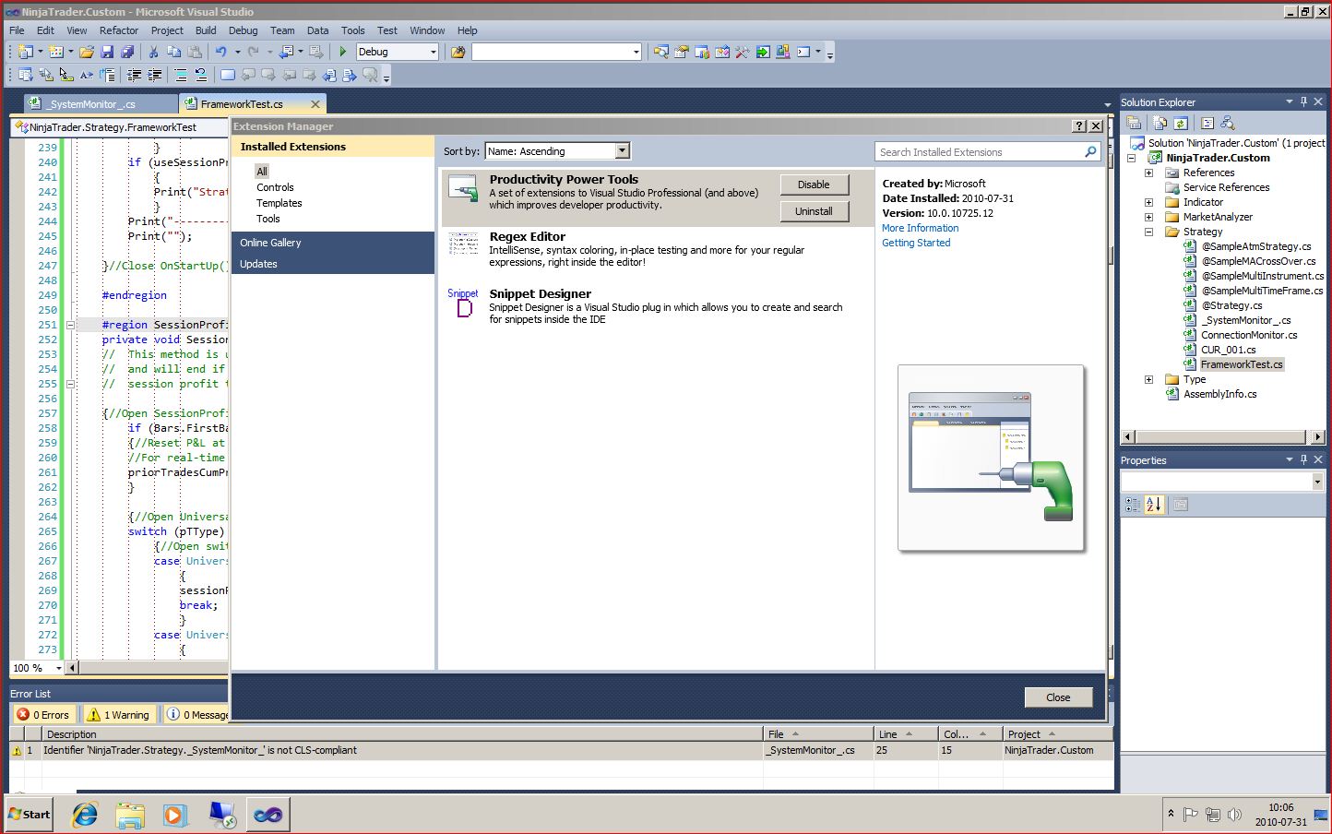Screen dimensions: 1332x834
Task: Open the Find combo box dropdown
Action: (636, 52)
